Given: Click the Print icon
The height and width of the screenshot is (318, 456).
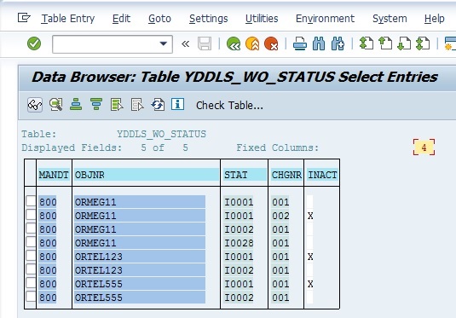Looking at the screenshot, I should 299,44.
